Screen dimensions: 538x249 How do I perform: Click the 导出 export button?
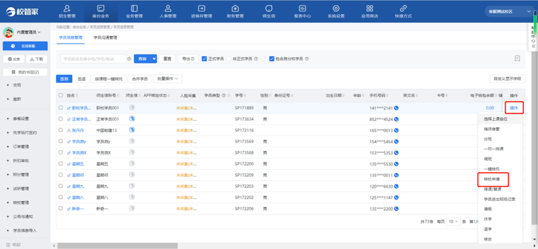188,59
